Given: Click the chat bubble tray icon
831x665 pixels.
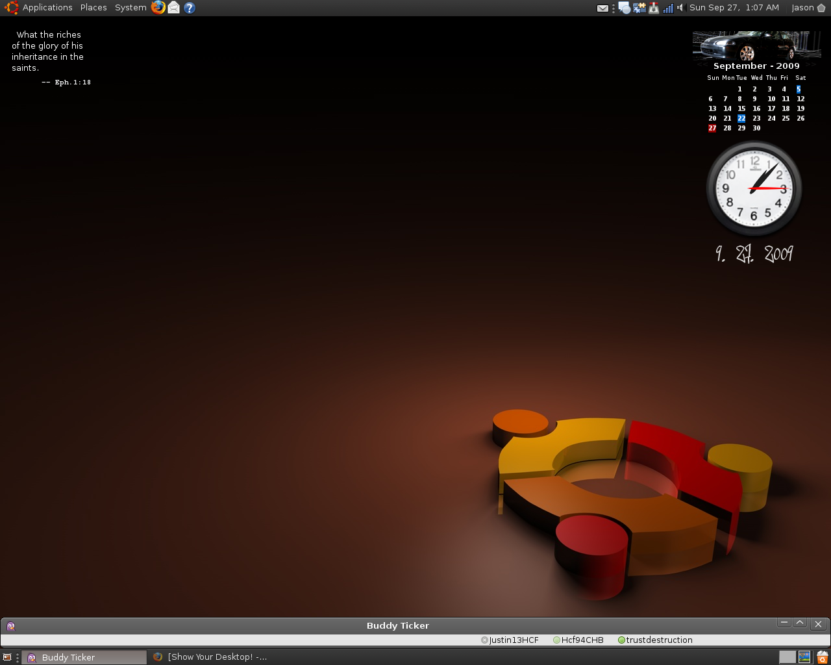Looking at the screenshot, I should click(x=624, y=8).
